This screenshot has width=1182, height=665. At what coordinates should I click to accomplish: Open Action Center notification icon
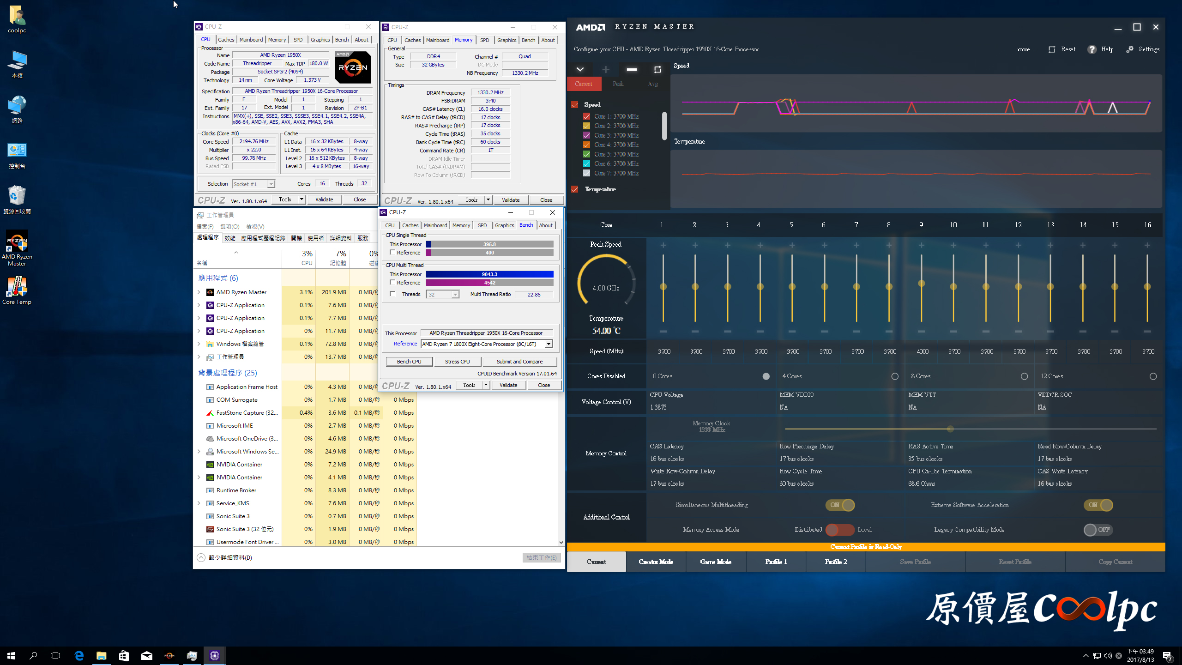coord(1168,656)
